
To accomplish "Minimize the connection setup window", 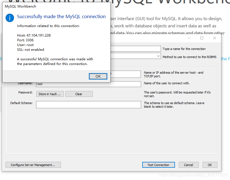I will (189, 38).
